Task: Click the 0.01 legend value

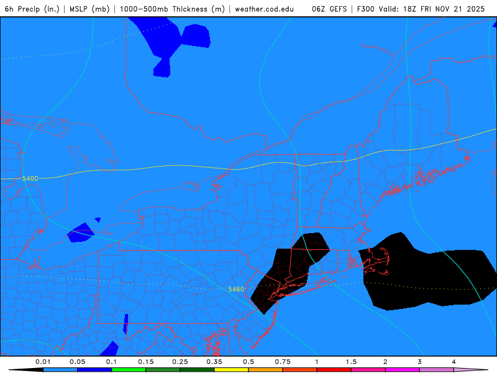Action: tap(43, 362)
